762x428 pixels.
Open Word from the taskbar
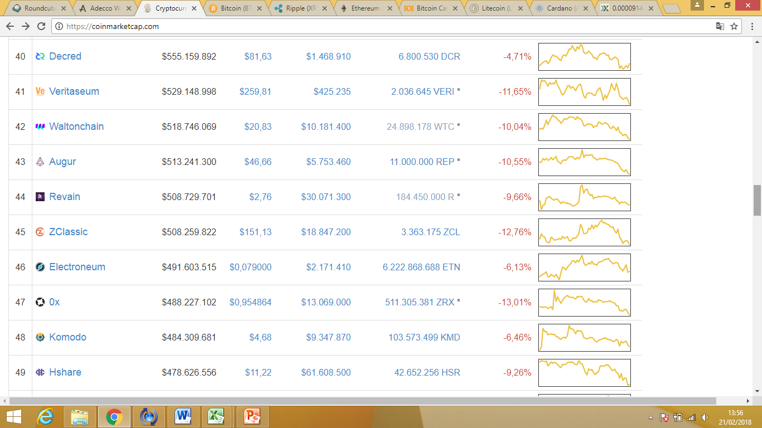pos(184,417)
